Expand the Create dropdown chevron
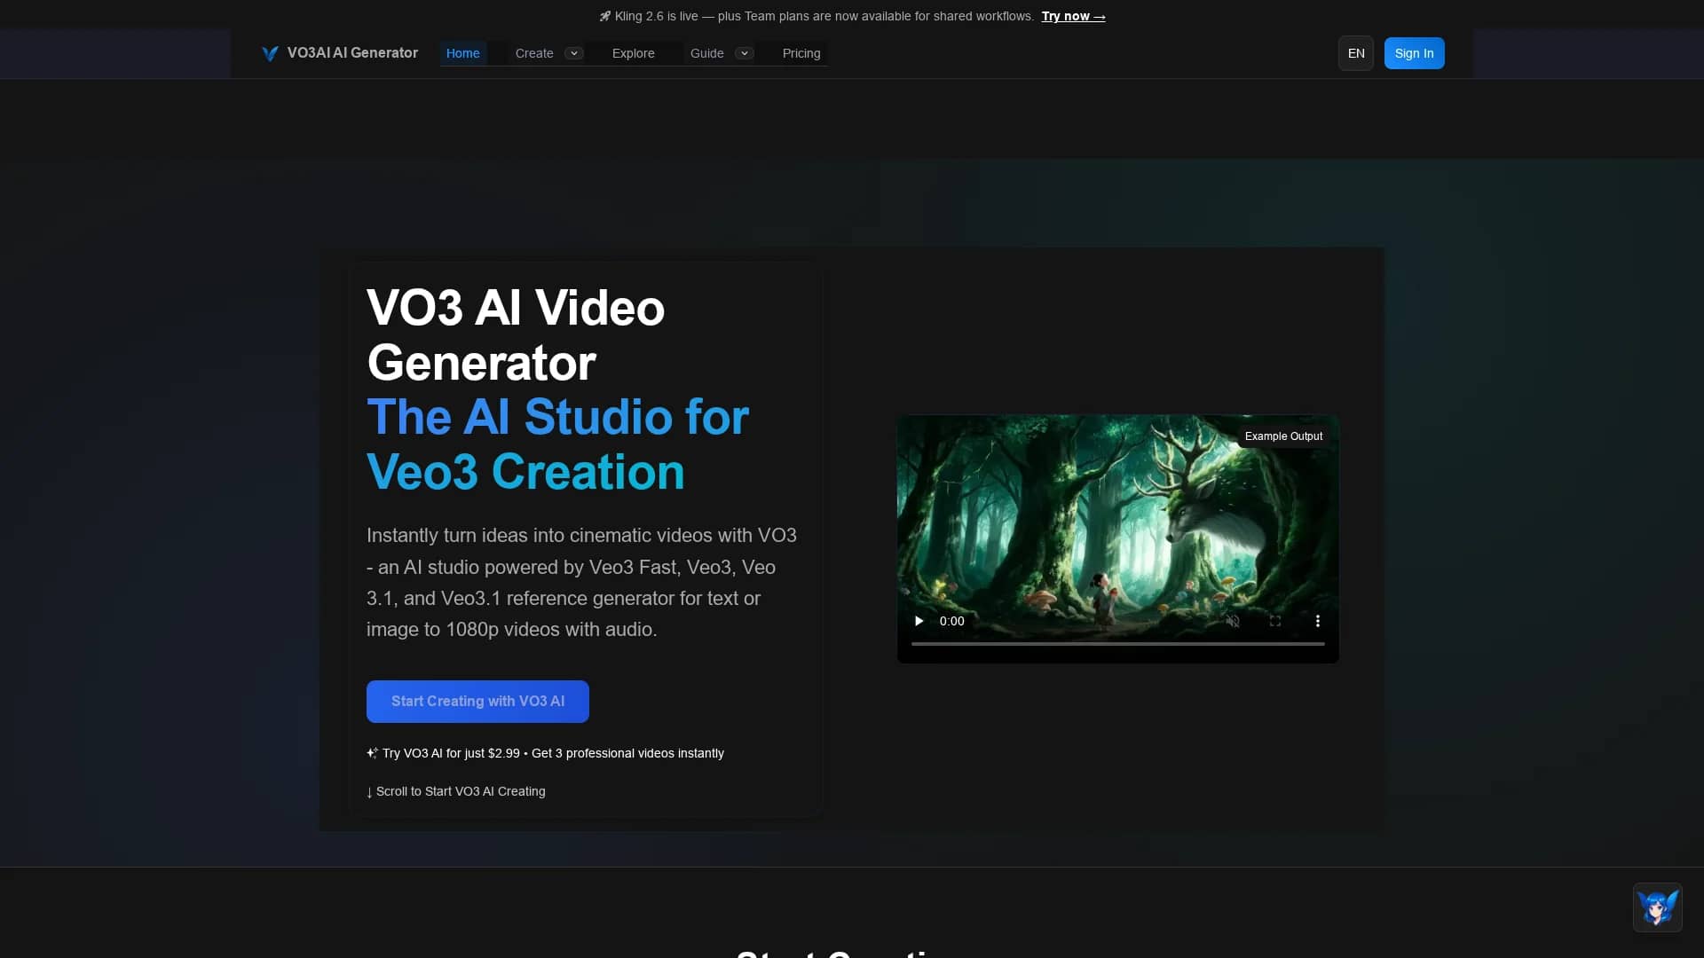 tap(574, 53)
